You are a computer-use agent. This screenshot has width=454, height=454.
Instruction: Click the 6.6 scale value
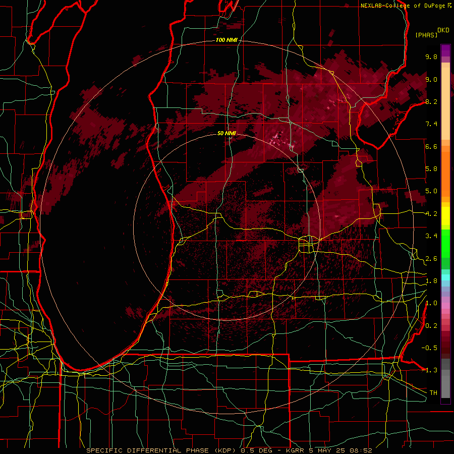(431, 146)
